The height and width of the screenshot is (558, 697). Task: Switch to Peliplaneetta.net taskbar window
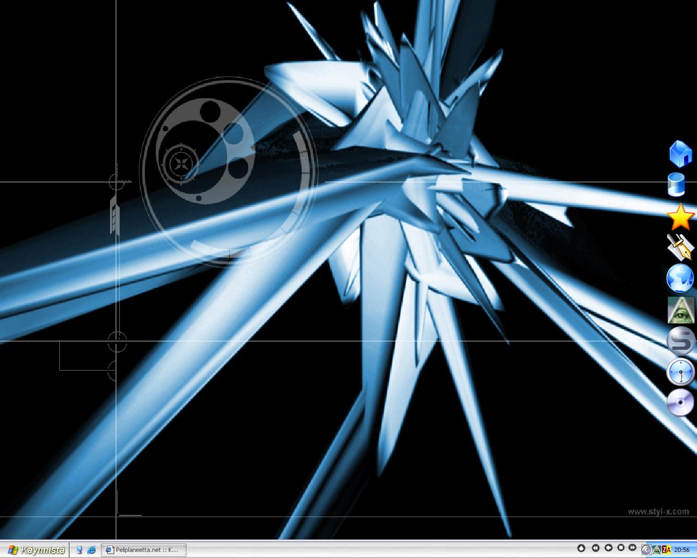[144, 550]
